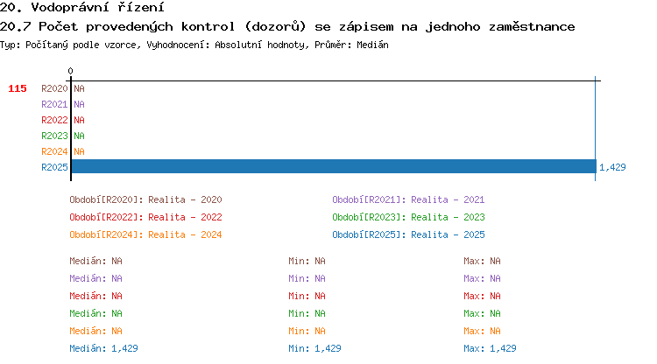Select the R2021 axis label
657x364 pixels.
[x=54, y=104]
